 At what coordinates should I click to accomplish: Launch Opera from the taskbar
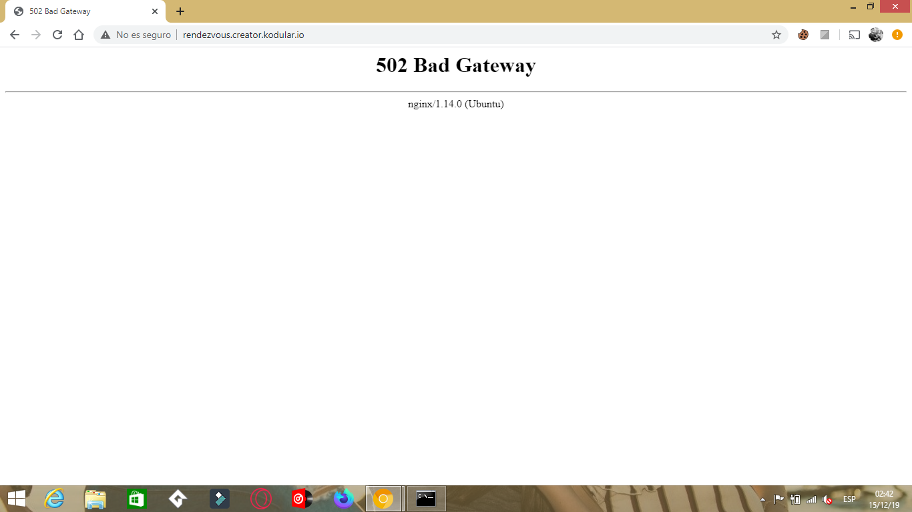click(x=261, y=499)
